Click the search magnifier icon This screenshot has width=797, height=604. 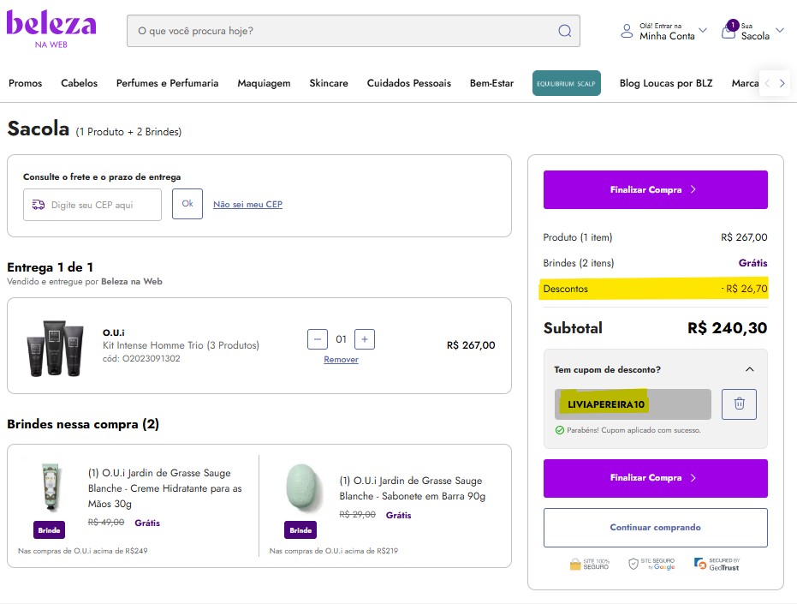tap(564, 31)
